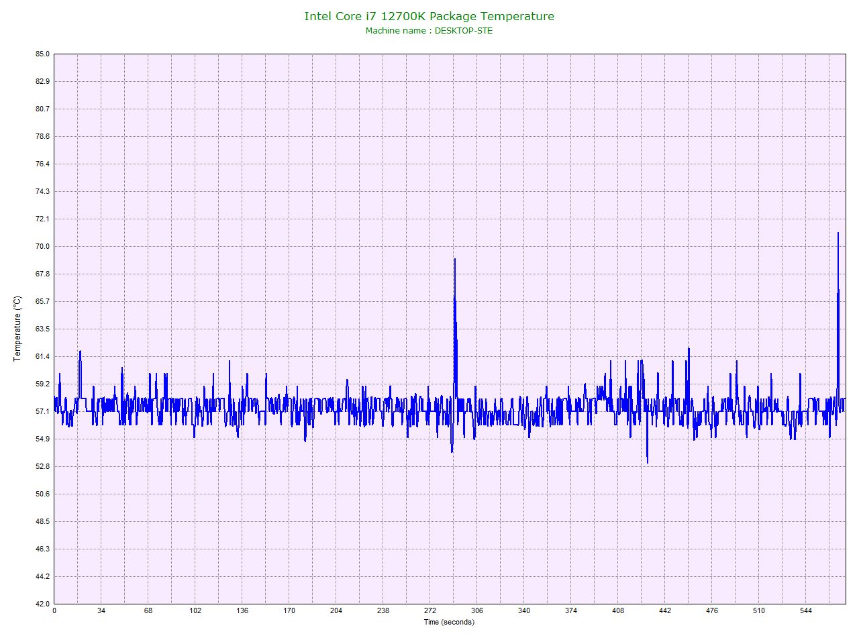Click the 72.1 y-axis value
The image size is (859, 644).
tap(43, 219)
